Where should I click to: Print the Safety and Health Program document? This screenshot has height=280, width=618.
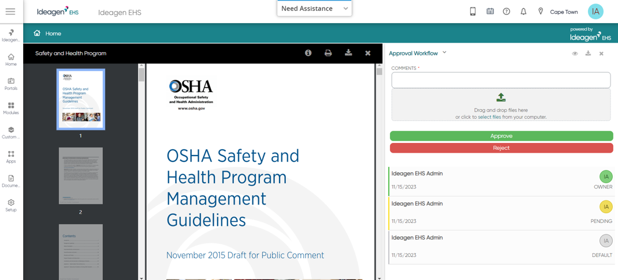pos(328,53)
